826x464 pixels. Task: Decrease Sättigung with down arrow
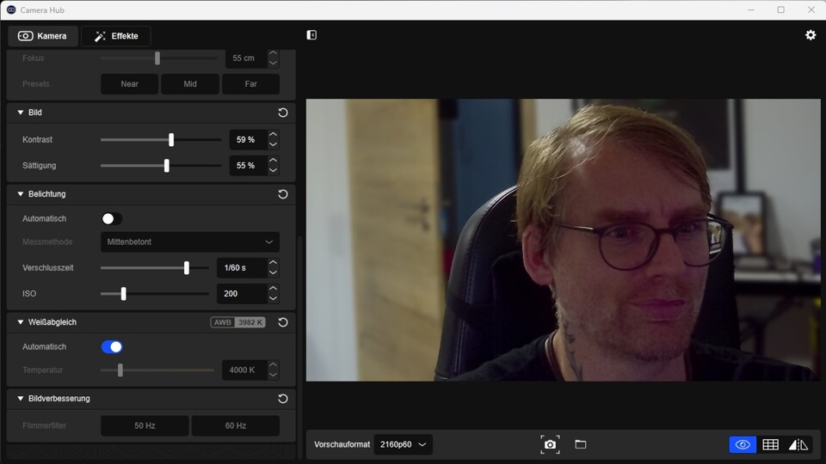273,170
